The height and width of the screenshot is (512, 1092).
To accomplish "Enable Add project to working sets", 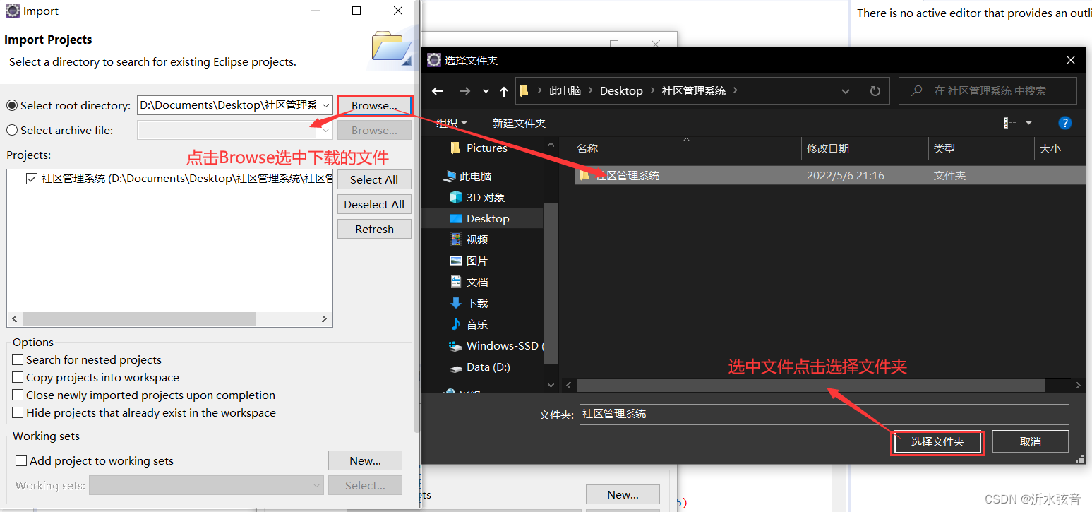I will click(x=21, y=460).
